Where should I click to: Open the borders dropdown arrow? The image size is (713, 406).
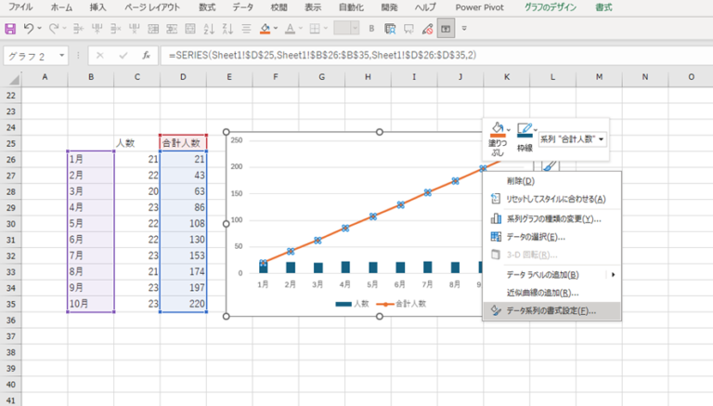tap(326, 29)
